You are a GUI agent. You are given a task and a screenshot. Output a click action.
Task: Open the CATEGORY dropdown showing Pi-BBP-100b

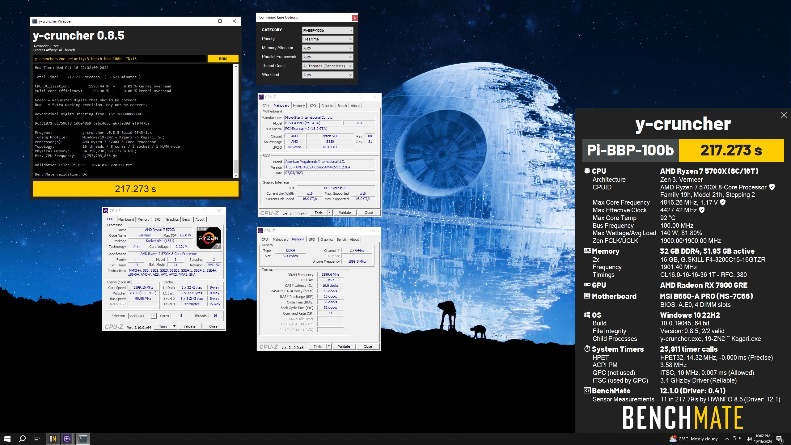pos(328,30)
